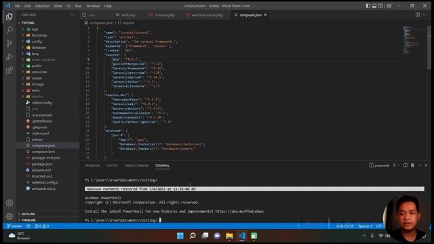
Task: Open the Accounts menu icon
Action: point(9,203)
